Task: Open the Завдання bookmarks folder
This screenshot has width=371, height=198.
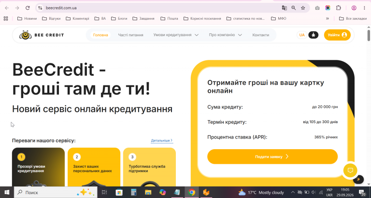Action: (143, 18)
